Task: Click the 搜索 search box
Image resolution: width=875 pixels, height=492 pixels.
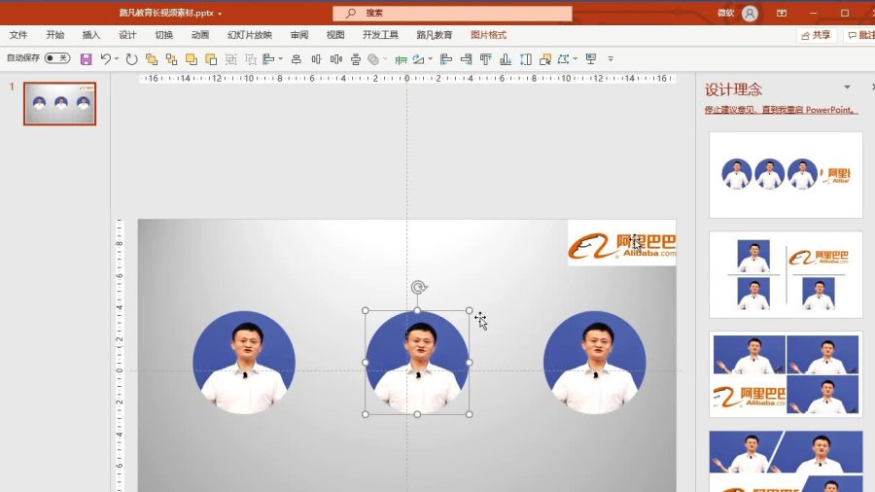Action: point(452,13)
